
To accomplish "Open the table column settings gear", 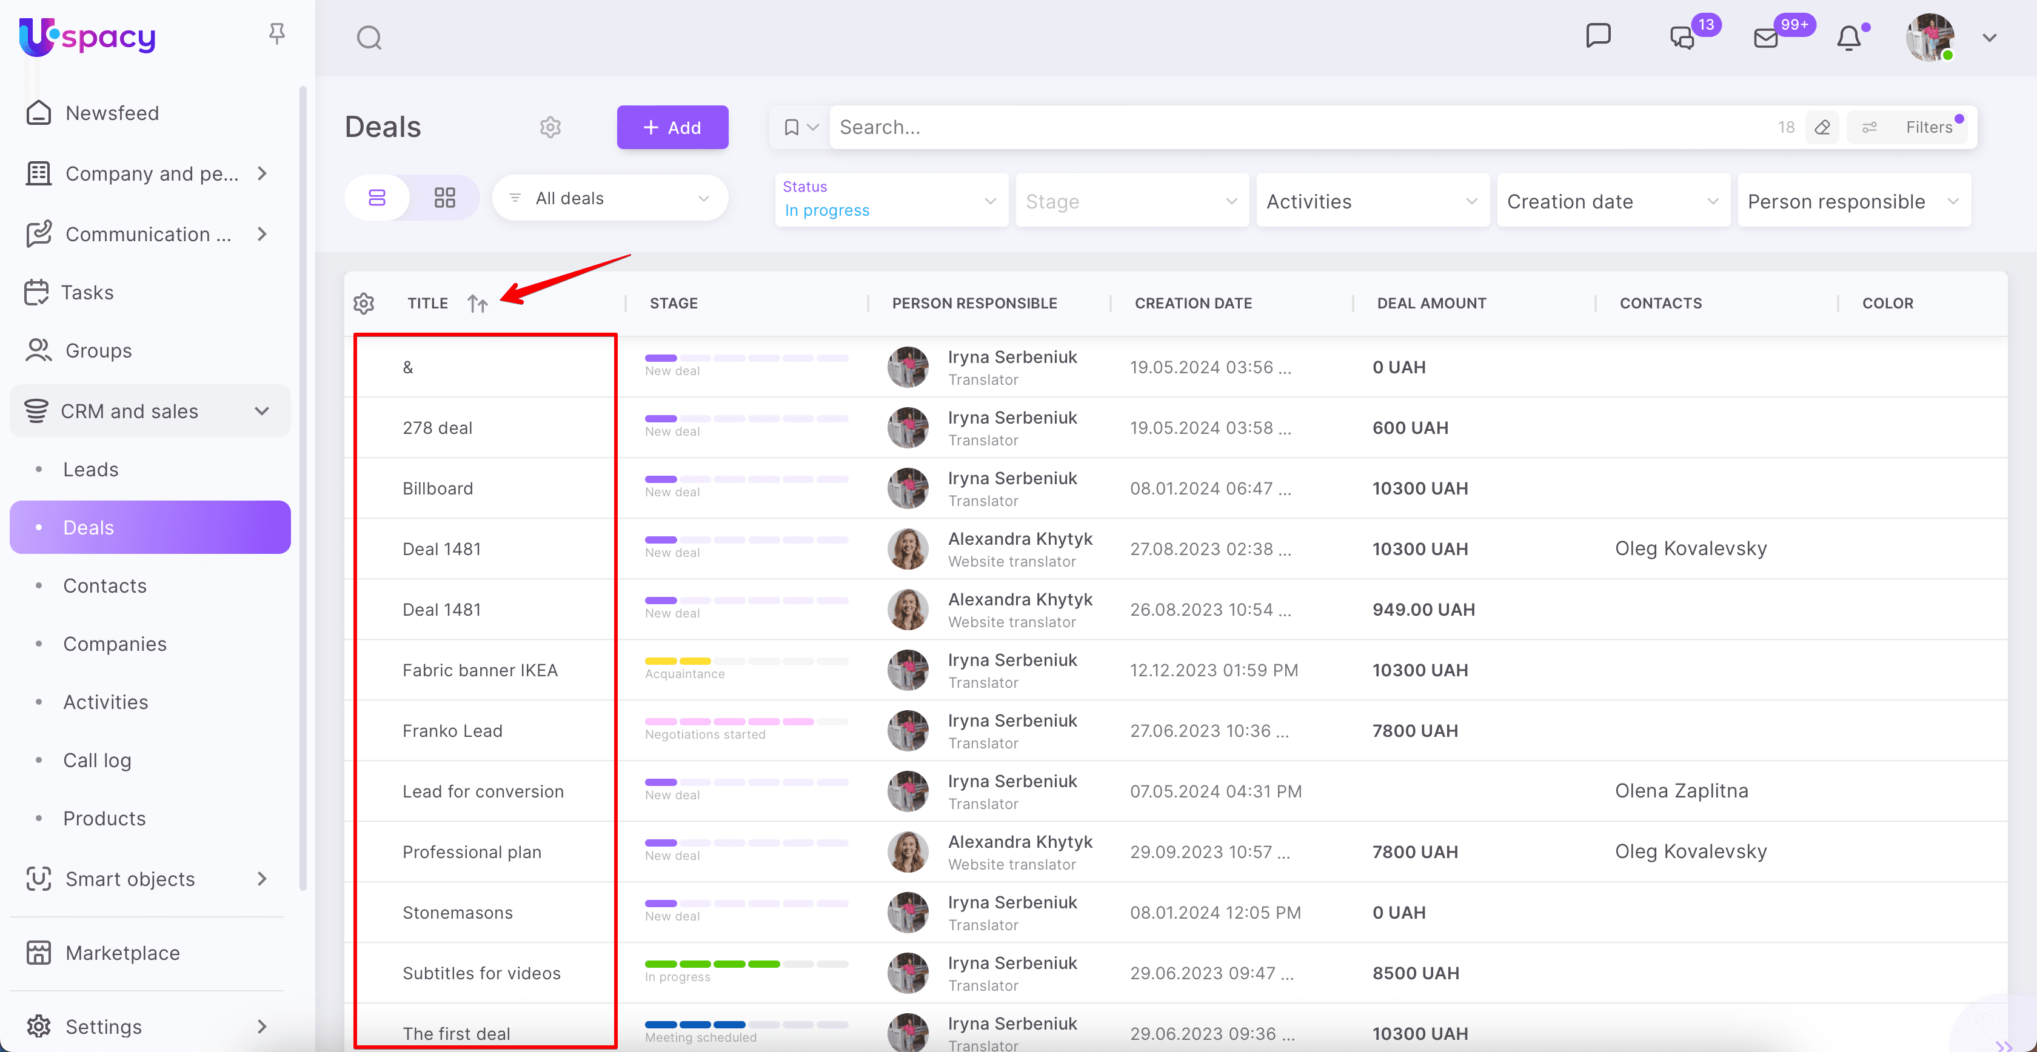I will pos(364,303).
